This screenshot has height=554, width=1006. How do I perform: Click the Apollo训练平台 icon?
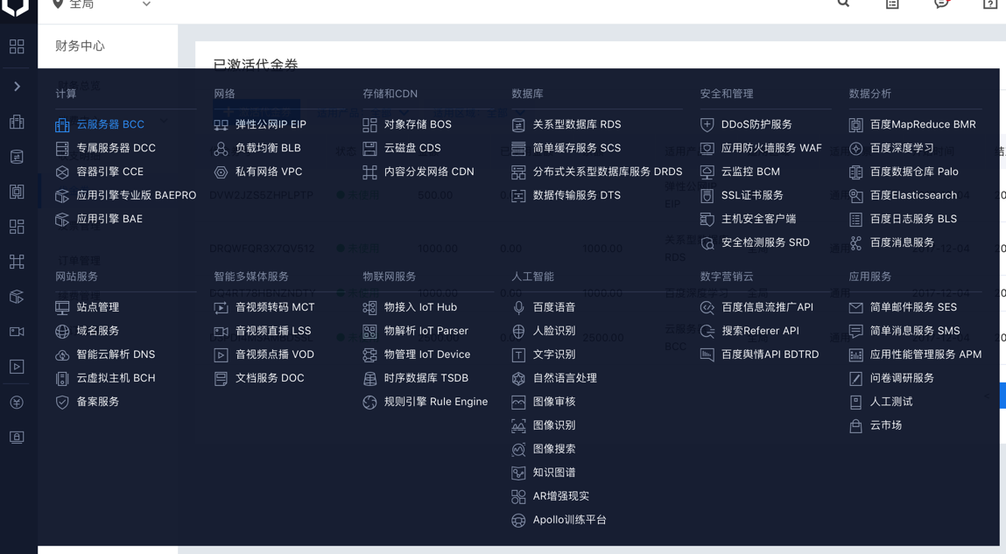coord(518,521)
